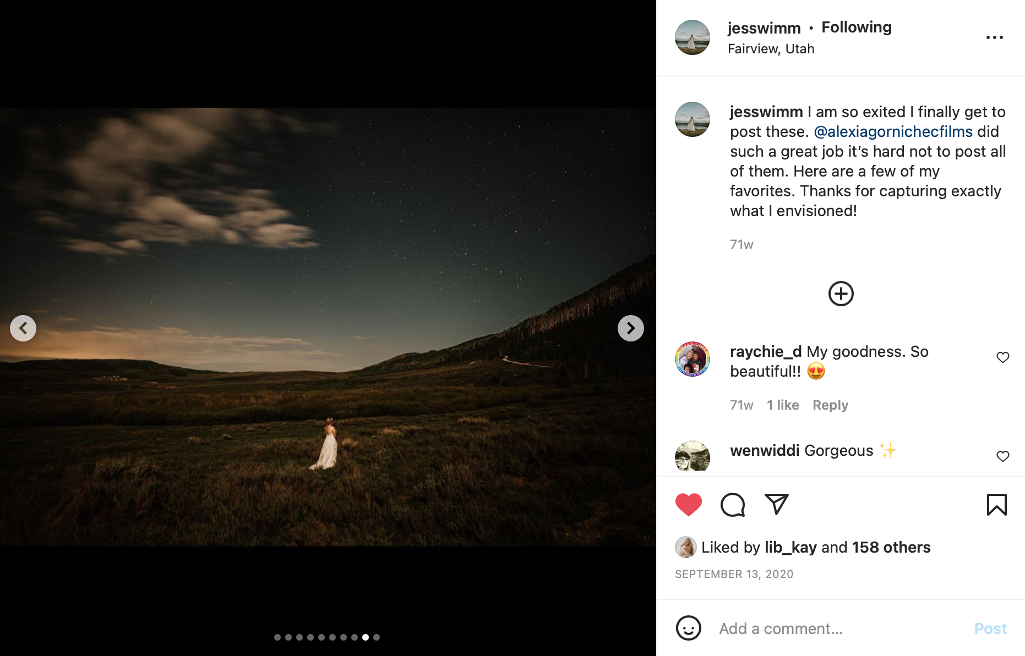Like wenwiddi's comment with the heart icon
Viewport: 1025px width, 656px height.
click(x=1003, y=456)
